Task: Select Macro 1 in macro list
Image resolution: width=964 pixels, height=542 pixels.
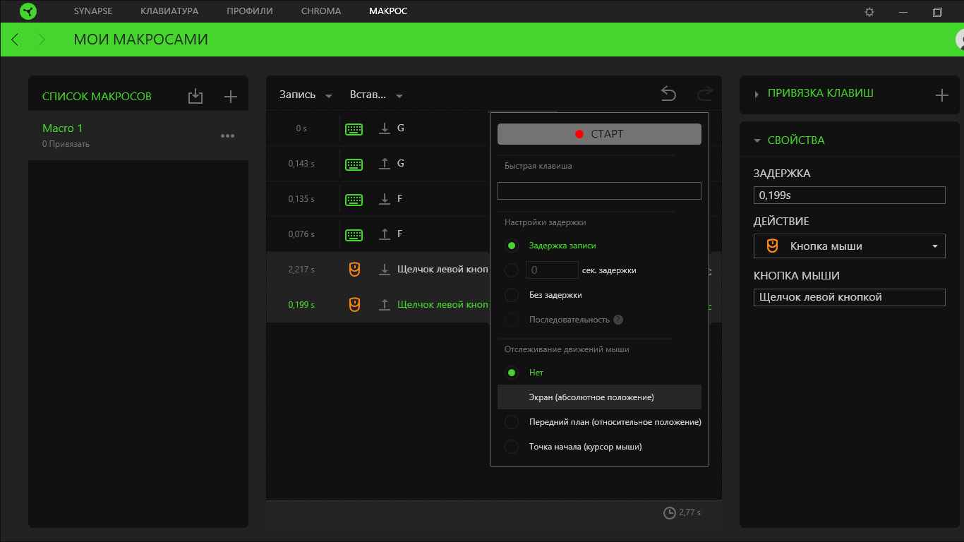Action: point(138,135)
